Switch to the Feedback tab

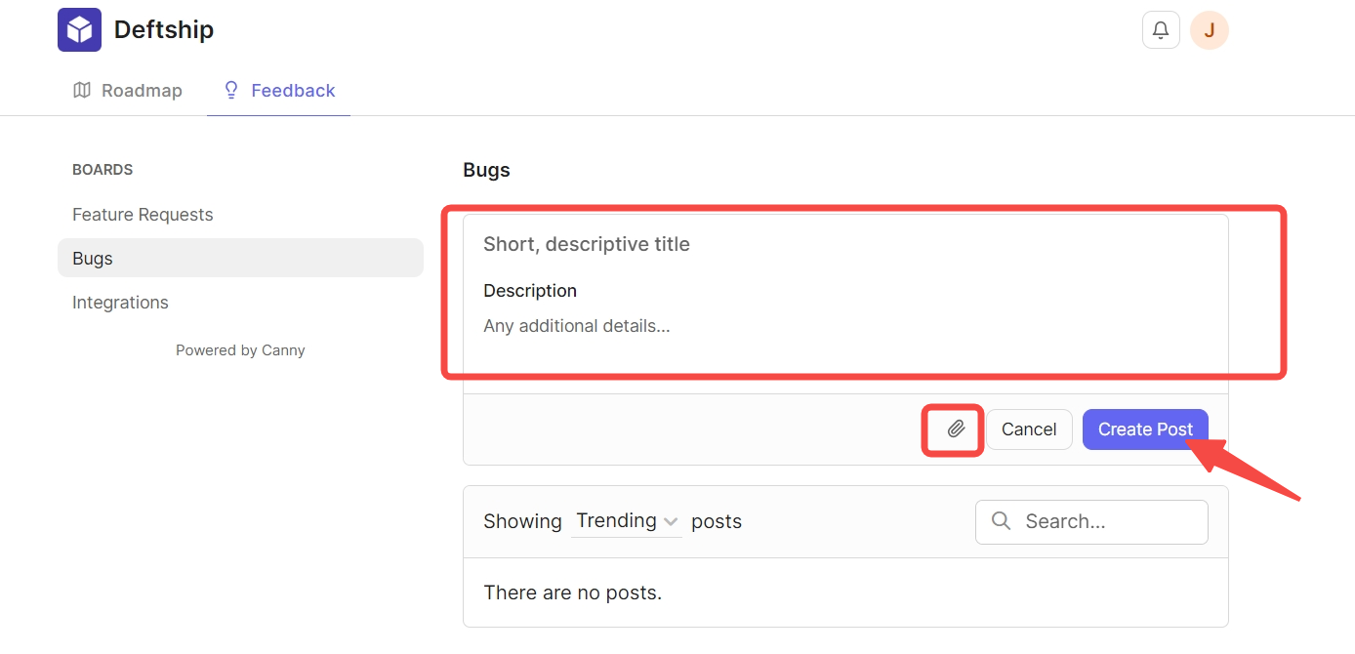[x=279, y=91]
